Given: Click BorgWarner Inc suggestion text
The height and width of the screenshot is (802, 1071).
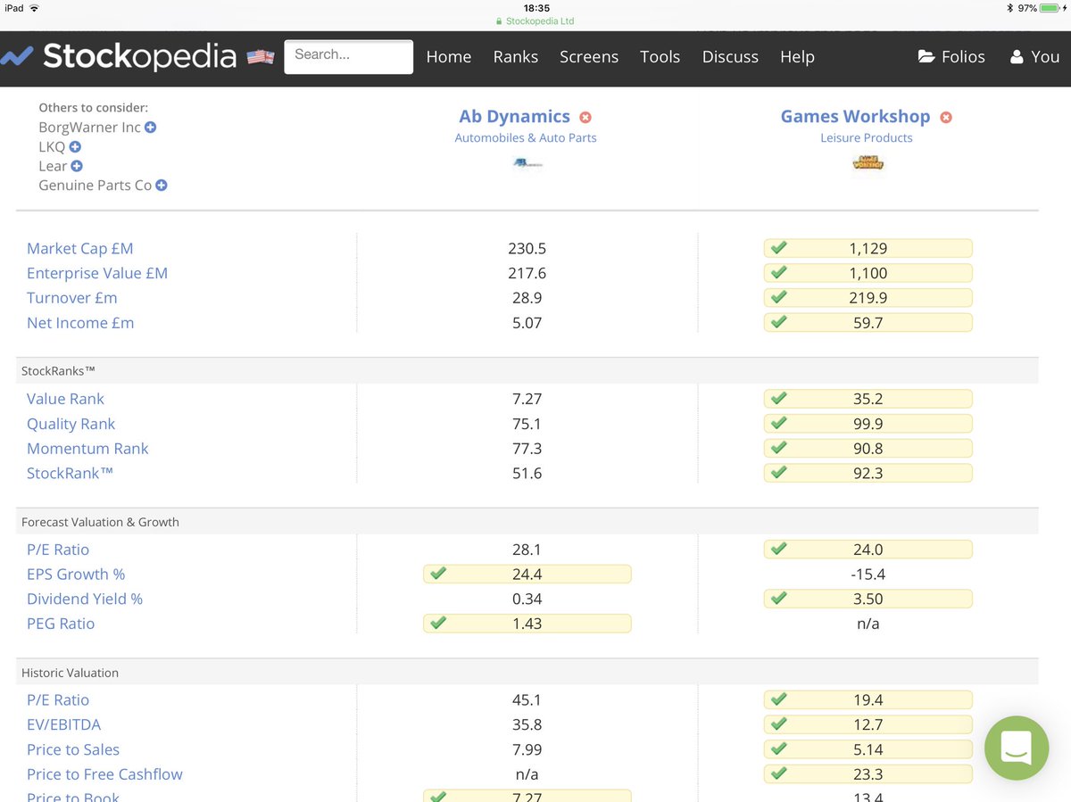Looking at the screenshot, I should pos(89,127).
